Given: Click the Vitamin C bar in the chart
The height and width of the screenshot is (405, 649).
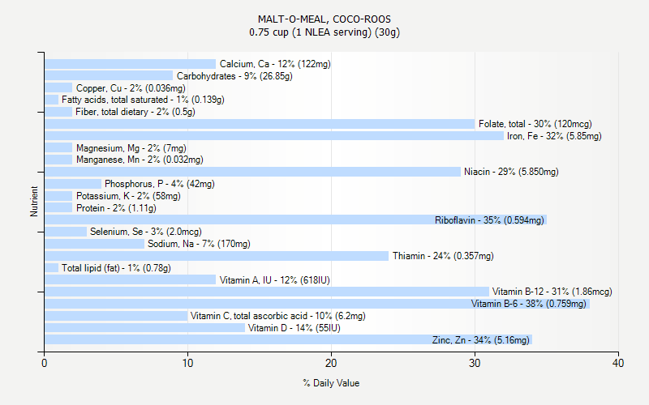Looking at the screenshot, I should point(116,316).
